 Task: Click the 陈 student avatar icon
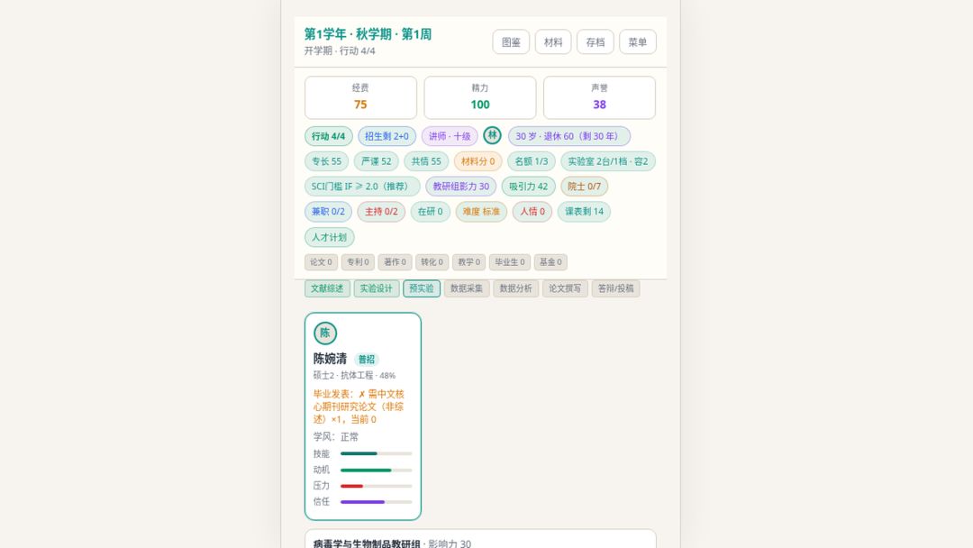(x=325, y=333)
